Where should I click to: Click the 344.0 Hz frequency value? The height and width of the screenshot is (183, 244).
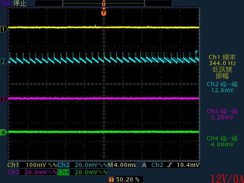[222, 63]
